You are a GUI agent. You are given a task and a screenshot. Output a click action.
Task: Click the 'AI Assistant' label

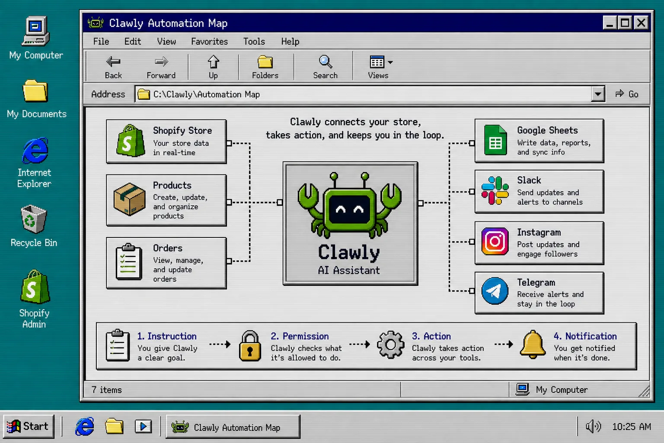349,270
